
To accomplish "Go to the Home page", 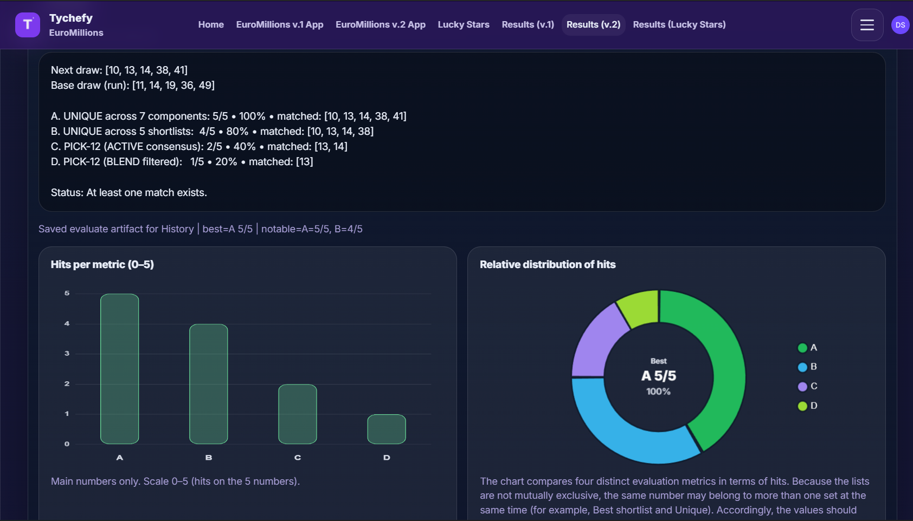I will 211,25.
